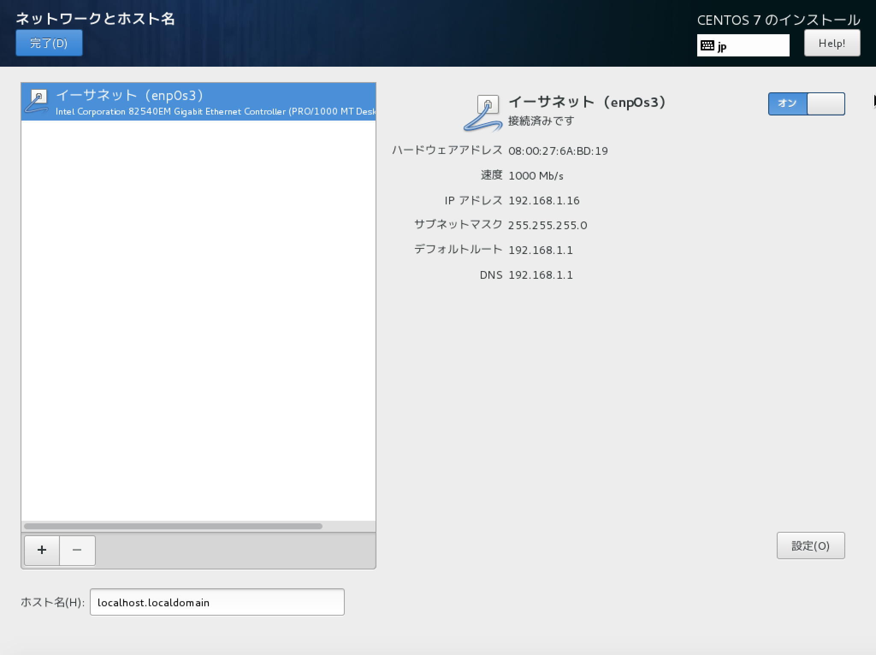The image size is (876, 655).
Task: Click the ホスト名 field showing localhost.localdomain
Action: coord(217,602)
